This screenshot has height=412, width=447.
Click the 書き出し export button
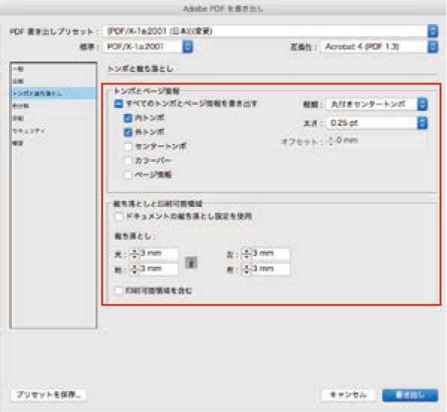pos(410,396)
